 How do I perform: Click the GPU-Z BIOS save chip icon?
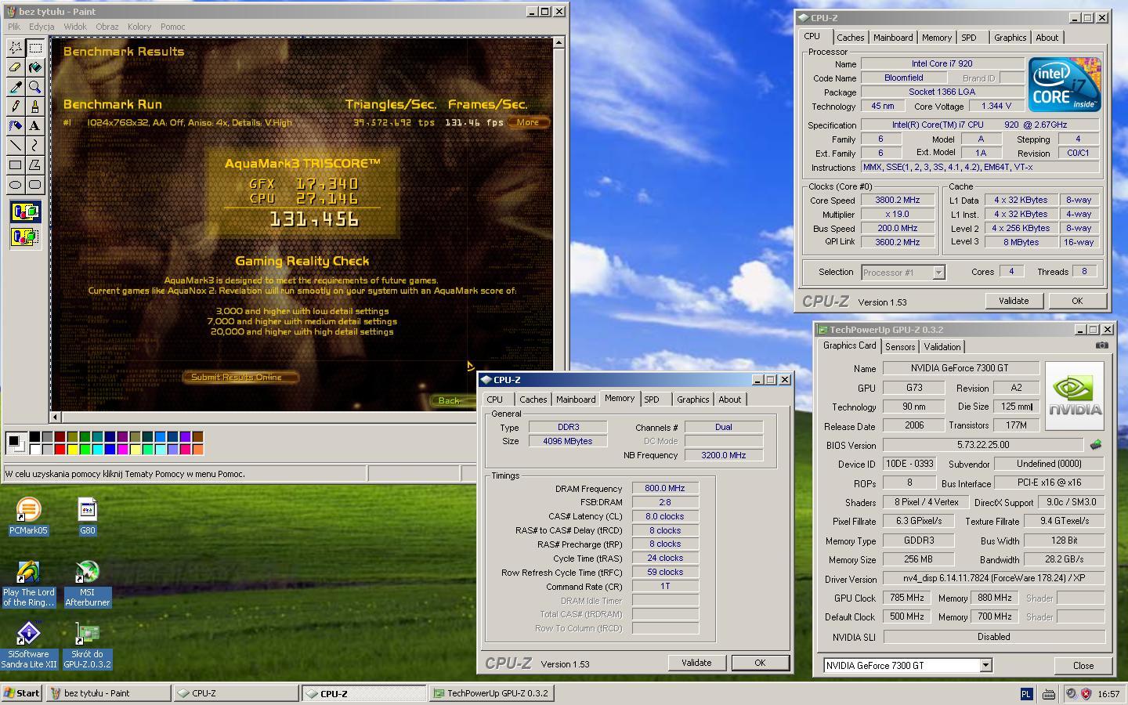point(1096,445)
